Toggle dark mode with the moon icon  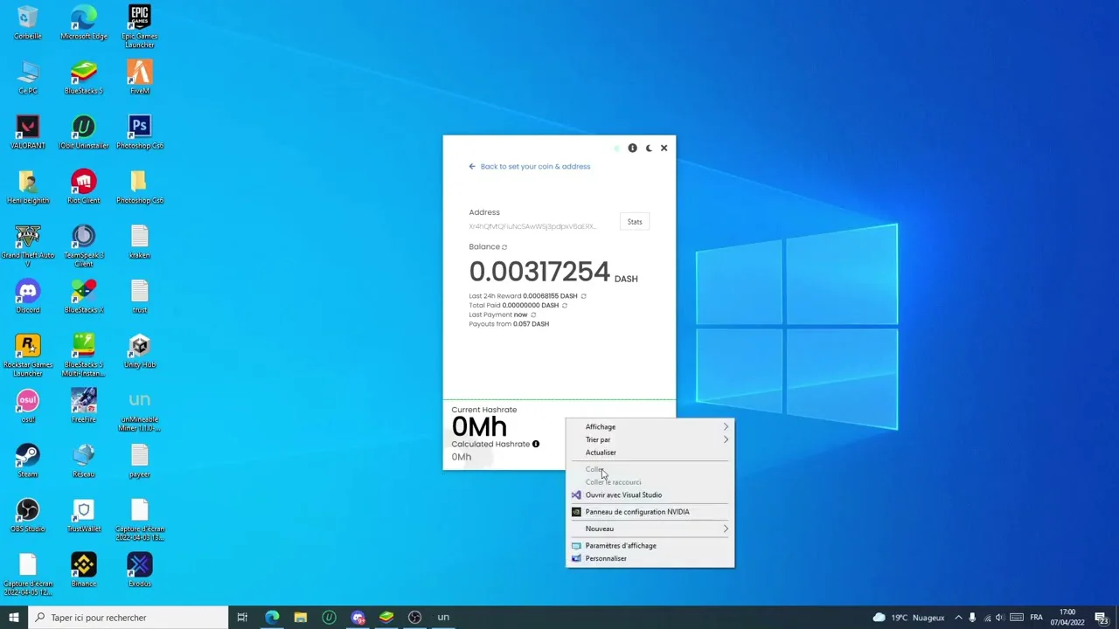click(649, 149)
